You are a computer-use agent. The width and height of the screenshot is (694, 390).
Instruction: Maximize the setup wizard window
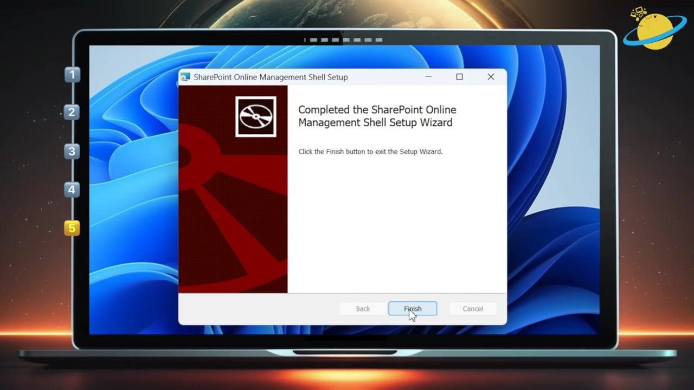[x=459, y=77]
